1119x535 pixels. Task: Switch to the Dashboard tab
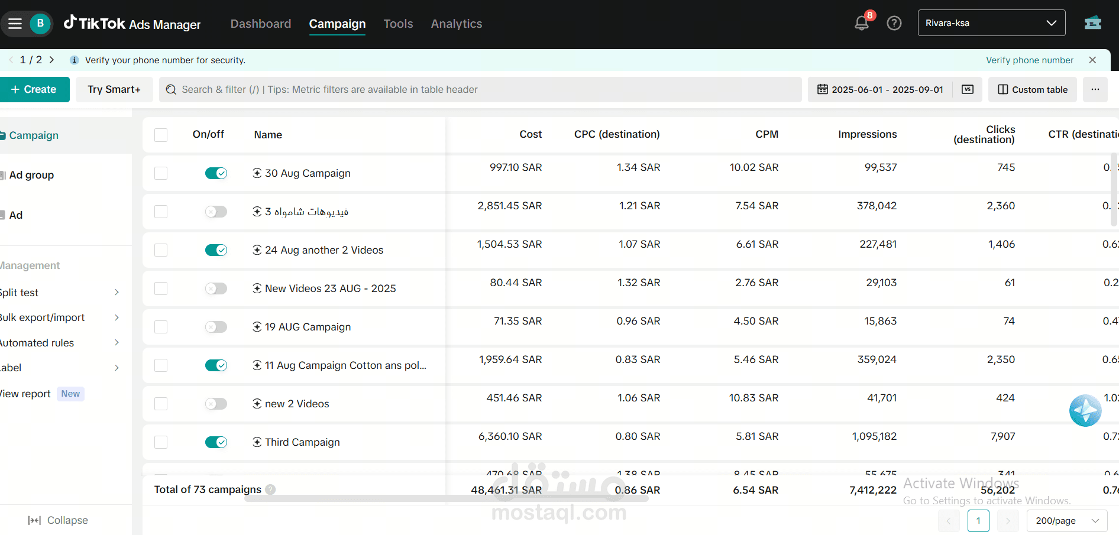261,24
